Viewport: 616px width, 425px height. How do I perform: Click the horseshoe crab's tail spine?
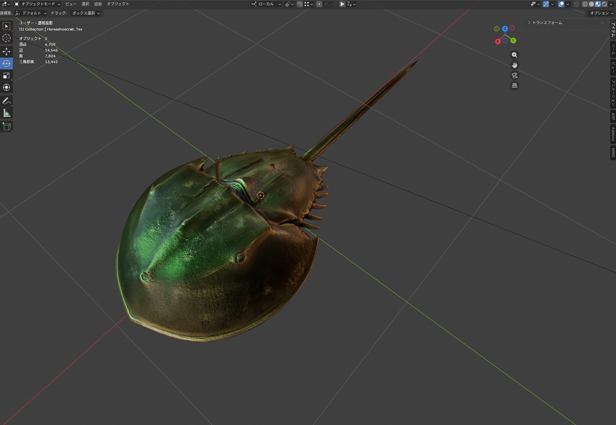pos(360,110)
